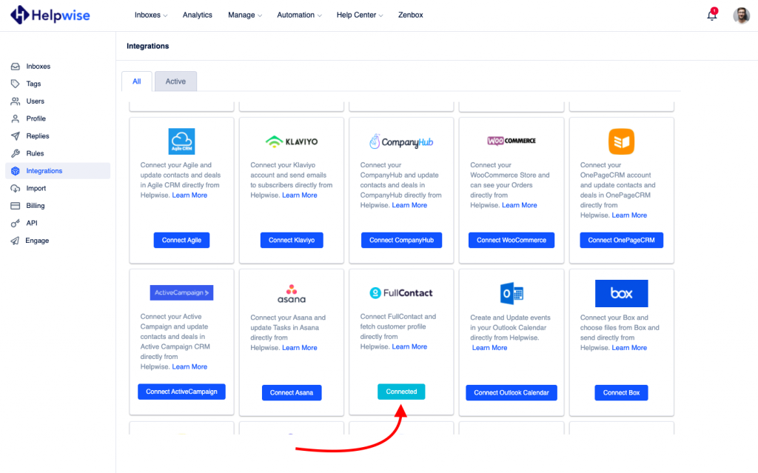Open Billing in the sidebar
This screenshot has height=473, width=758.
click(36, 206)
